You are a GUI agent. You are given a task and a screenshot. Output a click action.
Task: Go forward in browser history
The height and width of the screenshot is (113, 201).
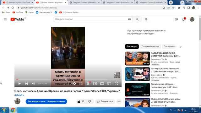(x=8, y=8)
